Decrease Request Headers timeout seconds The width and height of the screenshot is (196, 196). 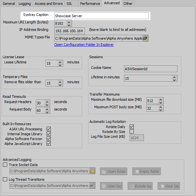[x=47, y=104]
